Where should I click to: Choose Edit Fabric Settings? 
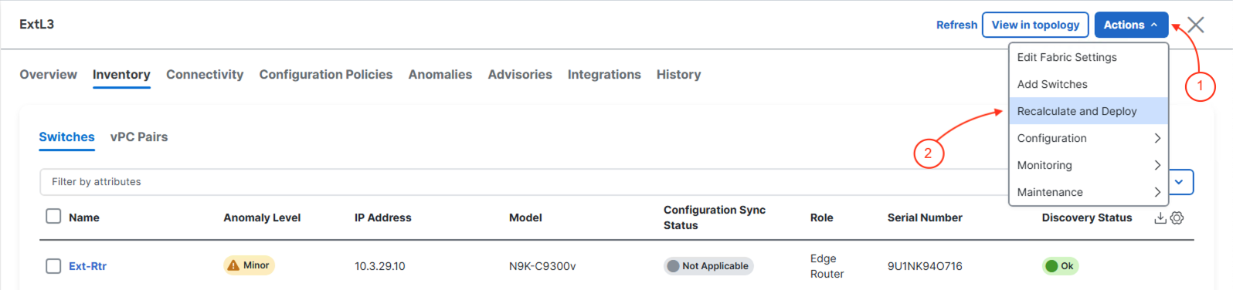click(1089, 57)
